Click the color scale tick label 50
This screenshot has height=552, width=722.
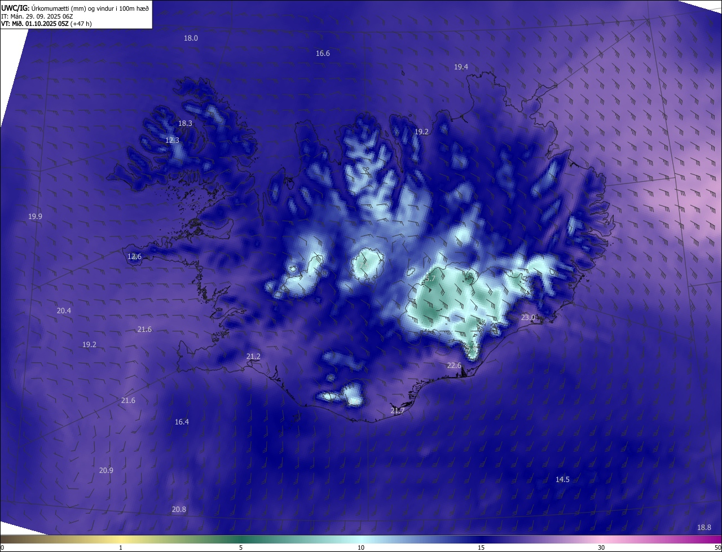point(717,547)
